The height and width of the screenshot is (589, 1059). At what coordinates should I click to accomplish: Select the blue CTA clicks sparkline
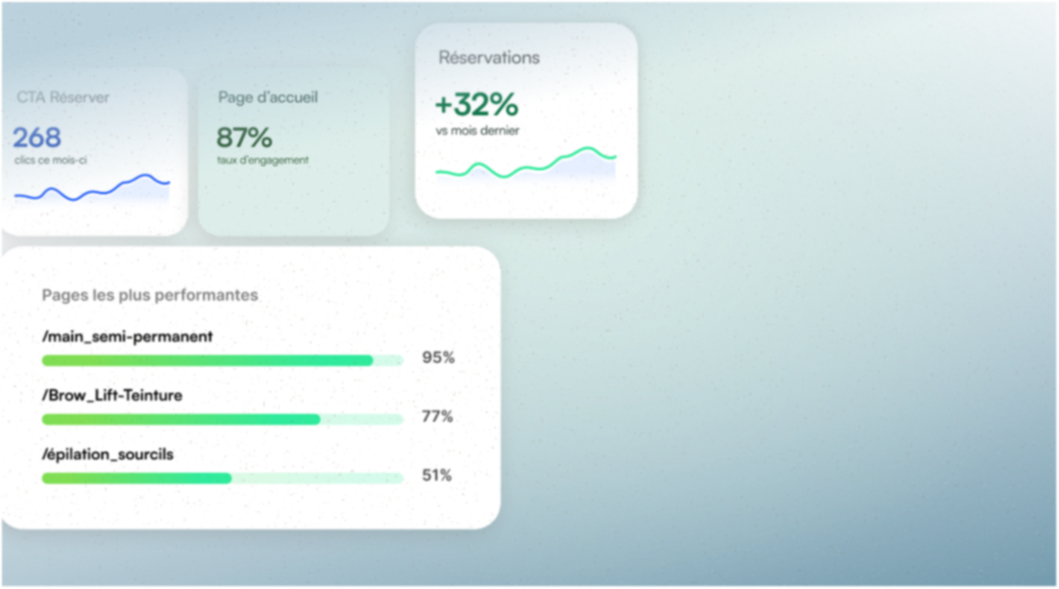pyautogui.click(x=92, y=187)
